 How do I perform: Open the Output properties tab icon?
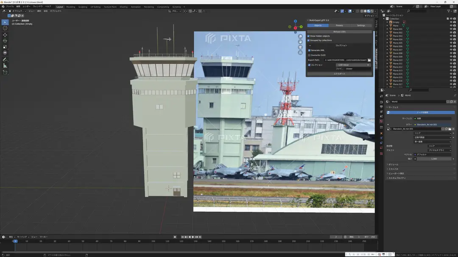click(381, 107)
